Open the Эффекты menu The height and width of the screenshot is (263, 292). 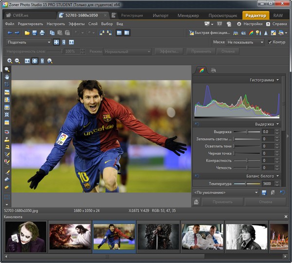76,24
